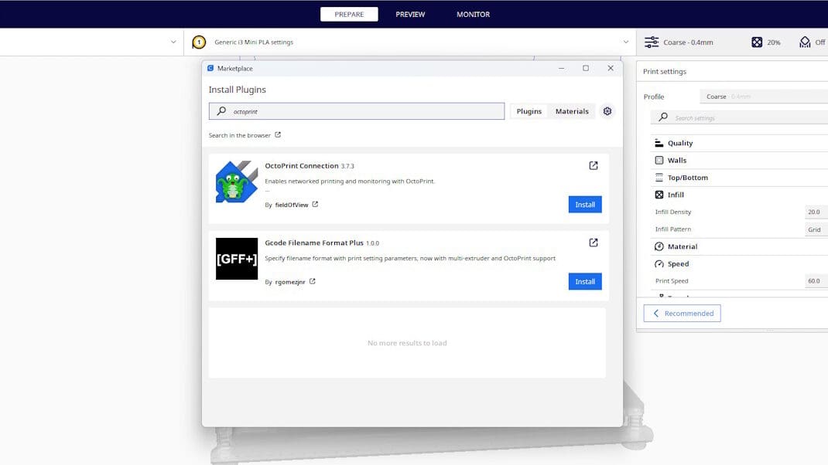Collapse the Infill settings category

click(x=739, y=195)
